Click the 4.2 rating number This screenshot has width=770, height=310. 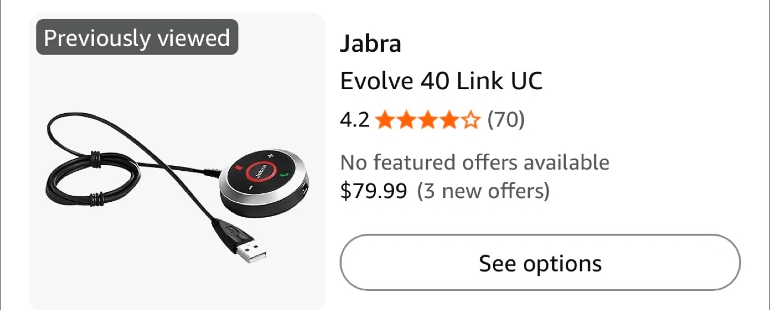point(355,120)
